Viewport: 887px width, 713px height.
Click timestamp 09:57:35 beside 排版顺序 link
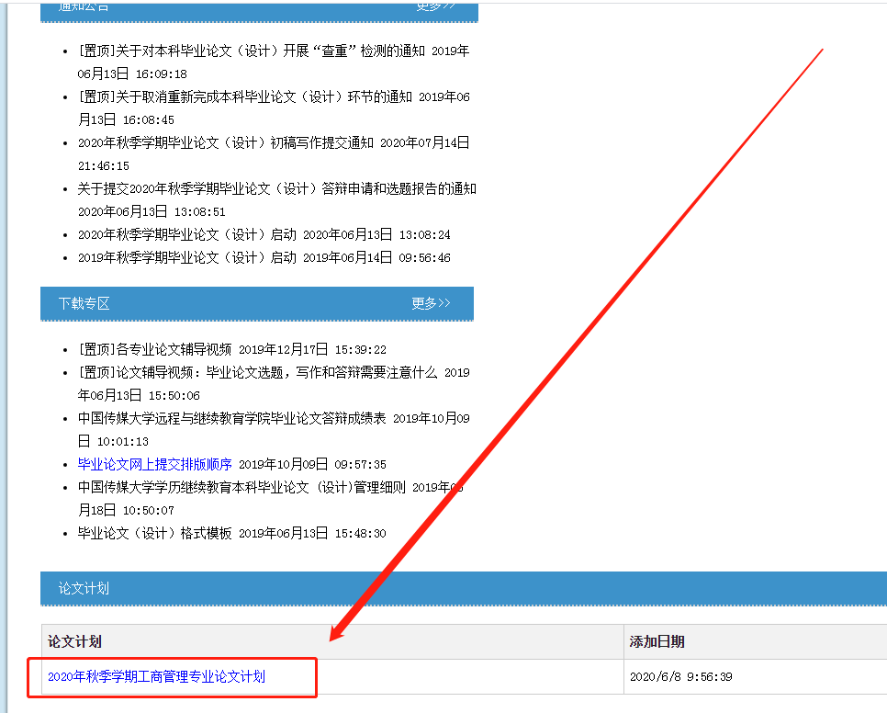(360, 465)
